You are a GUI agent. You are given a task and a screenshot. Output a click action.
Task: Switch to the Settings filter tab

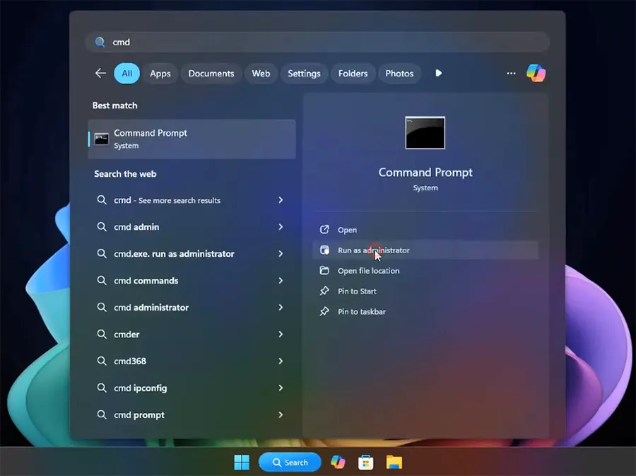304,73
